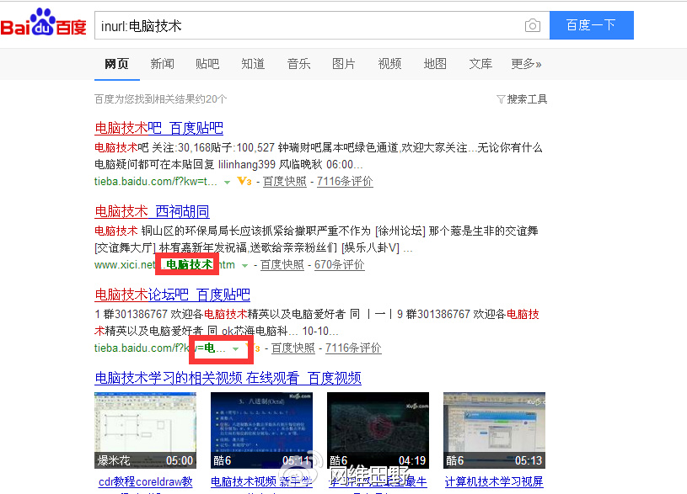Open camera image search in search box
687x494 pixels.
tap(533, 25)
